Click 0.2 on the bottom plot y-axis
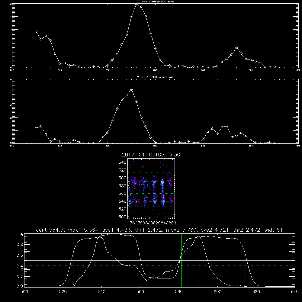 click(20, 277)
